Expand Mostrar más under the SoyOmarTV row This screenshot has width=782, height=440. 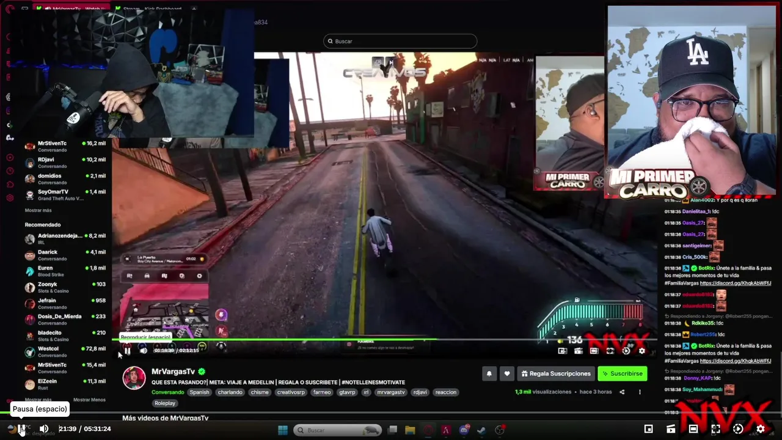pos(38,210)
